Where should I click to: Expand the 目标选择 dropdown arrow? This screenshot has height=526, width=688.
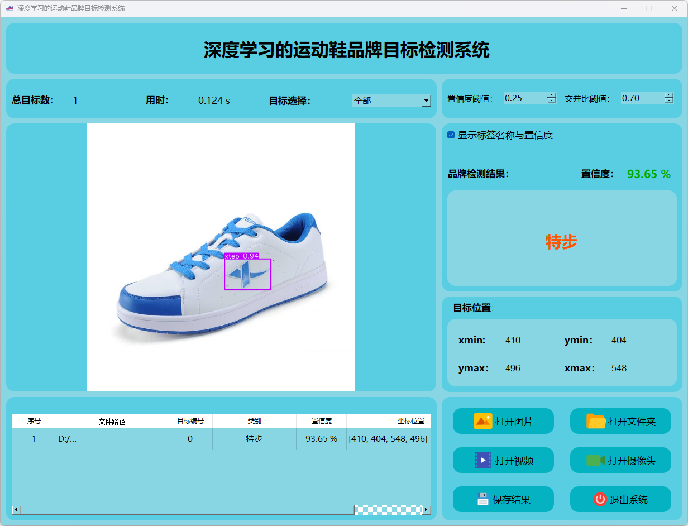[427, 101]
